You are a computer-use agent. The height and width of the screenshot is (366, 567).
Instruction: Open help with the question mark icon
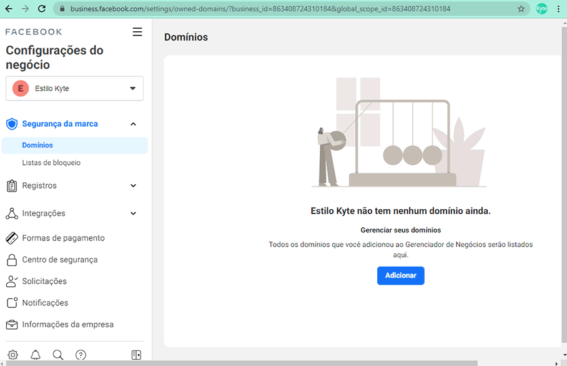(81, 355)
